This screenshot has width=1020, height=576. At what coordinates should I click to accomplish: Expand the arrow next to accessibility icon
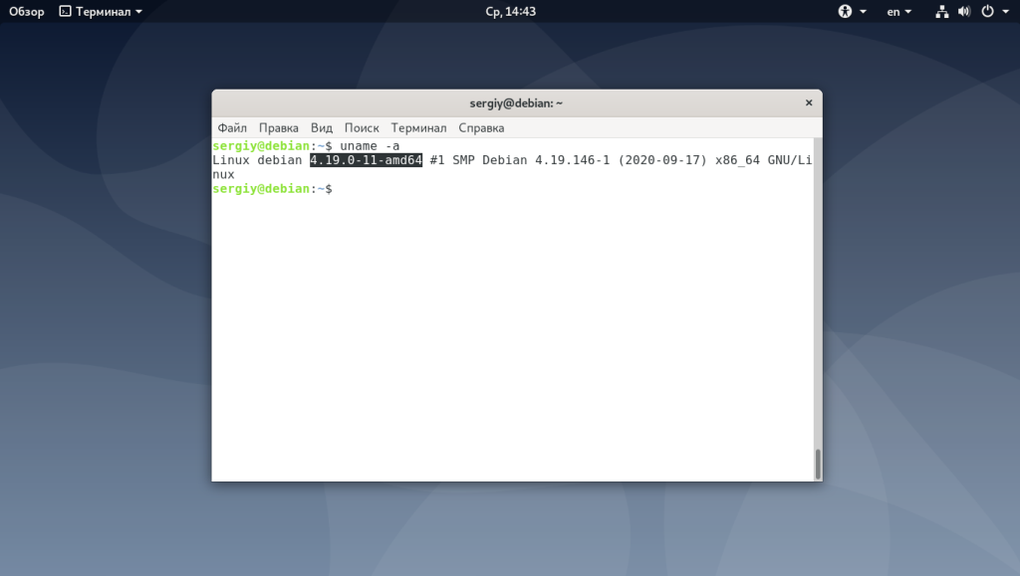click(864, 12)
